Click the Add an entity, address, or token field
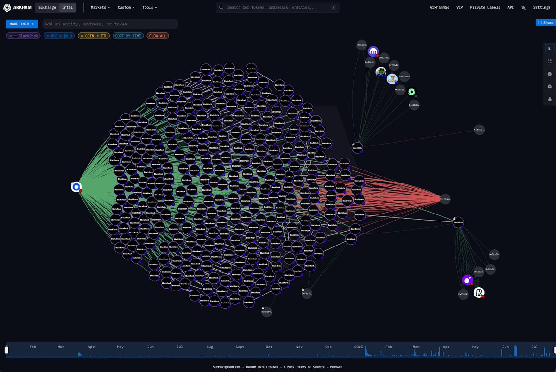Image resolution: width=556 pixels, height=372 pixels. 110,24
